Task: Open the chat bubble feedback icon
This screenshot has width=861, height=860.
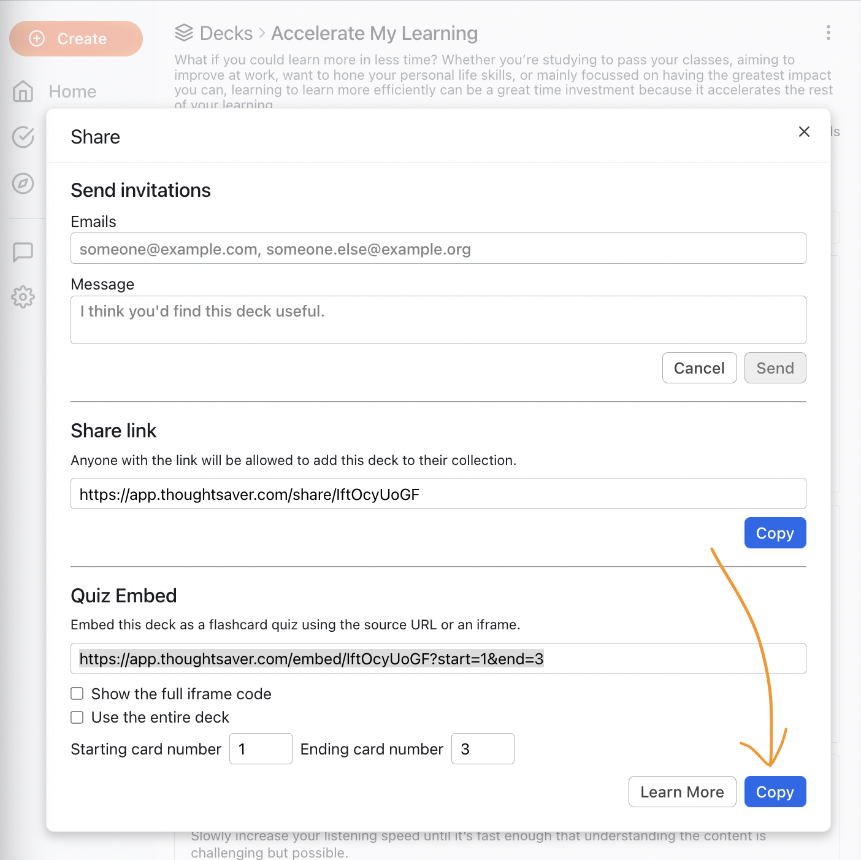Action: pos(23,251)
